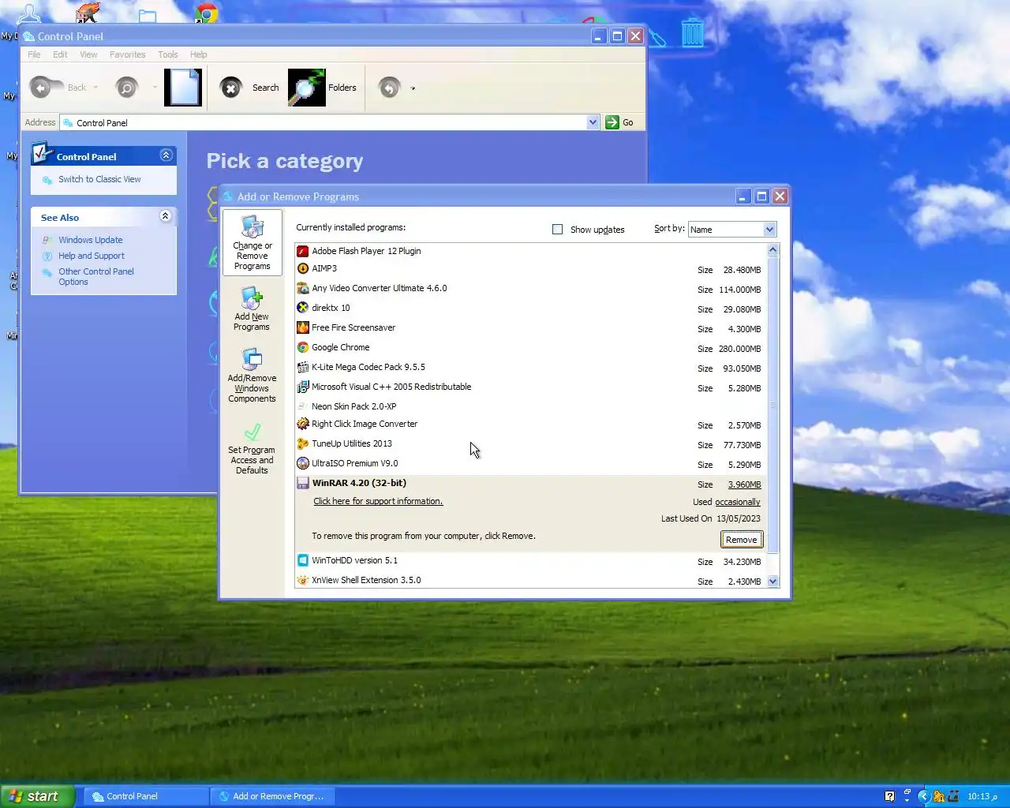Screen dimensions: 1010x808
Task: Select TuneUp Utilities 2013 entry
Action: point(529,443)
